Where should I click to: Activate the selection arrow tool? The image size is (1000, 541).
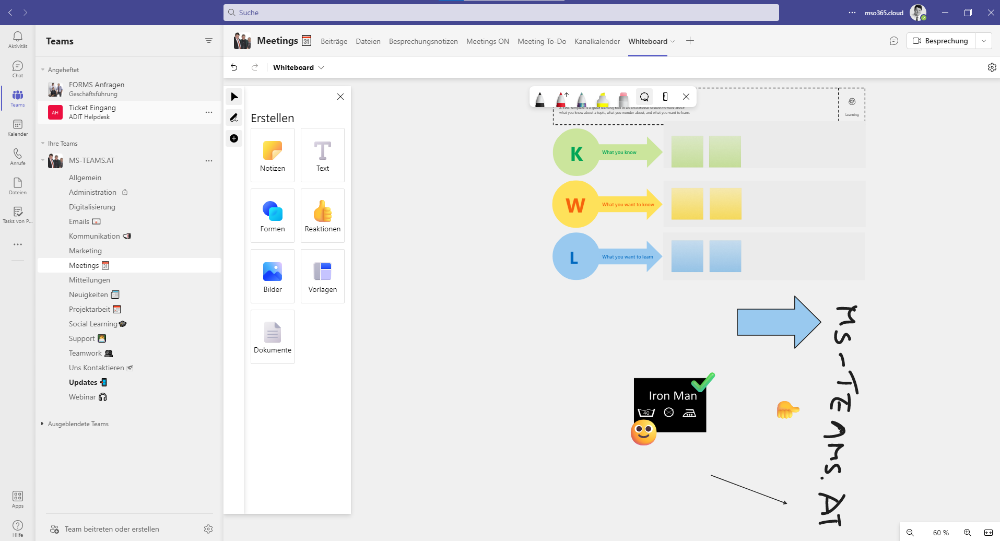click(x=234, y=97)
